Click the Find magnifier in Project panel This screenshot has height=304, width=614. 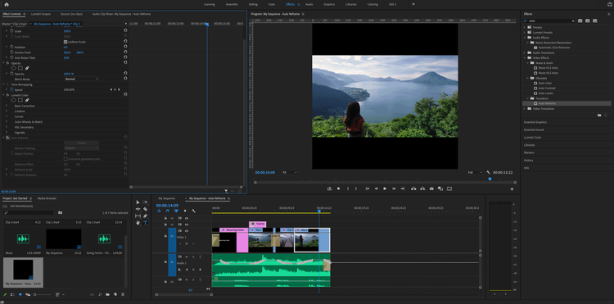(x=100, y=294)
